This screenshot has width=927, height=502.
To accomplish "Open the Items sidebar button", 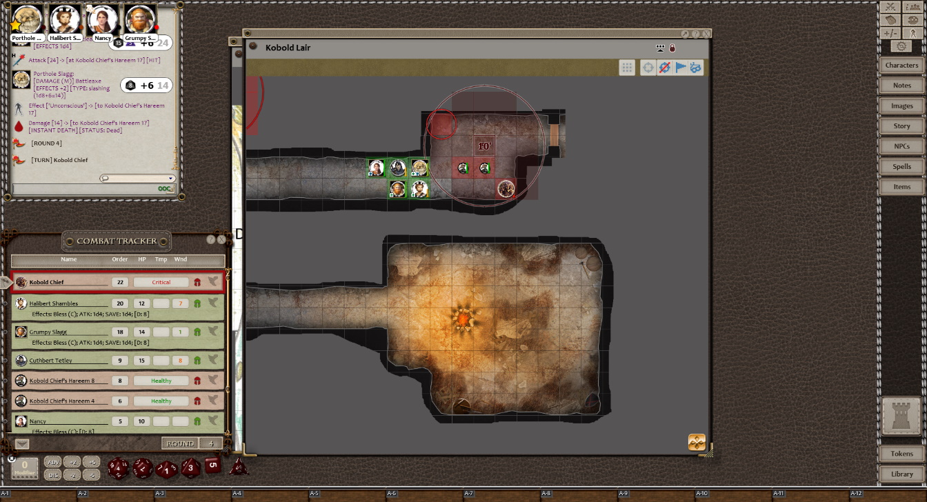I will [901, 187].
